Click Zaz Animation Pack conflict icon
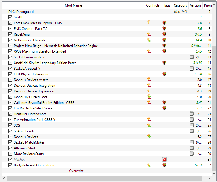Image resolution: width=217 pixels, height=182 pixels. 149,119
